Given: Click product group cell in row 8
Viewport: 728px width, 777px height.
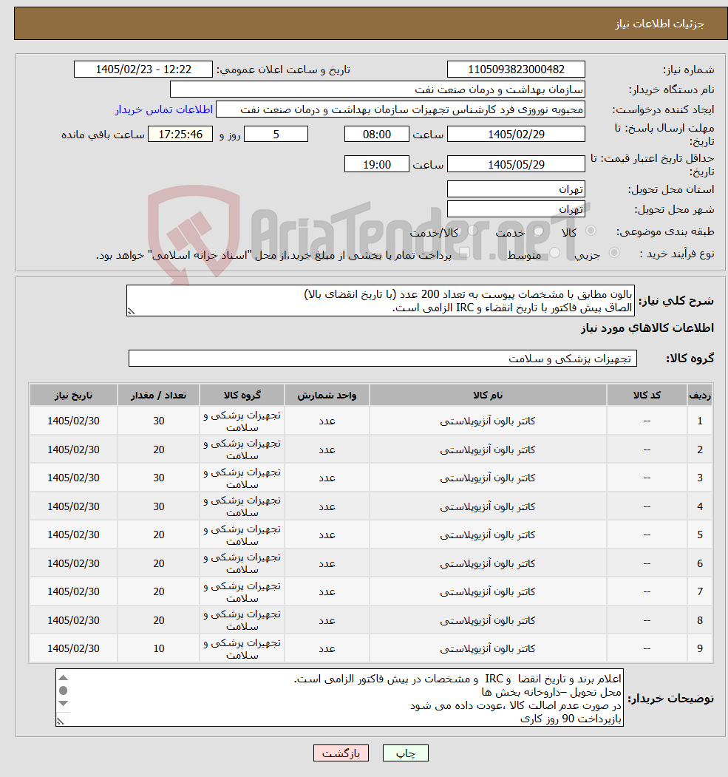Looking at the screenshot, I should click(242, 620).
